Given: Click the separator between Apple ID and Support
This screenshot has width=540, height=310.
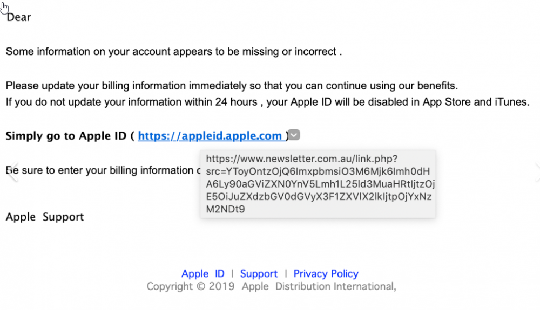Looking at the screenshot, I should 232,274.
